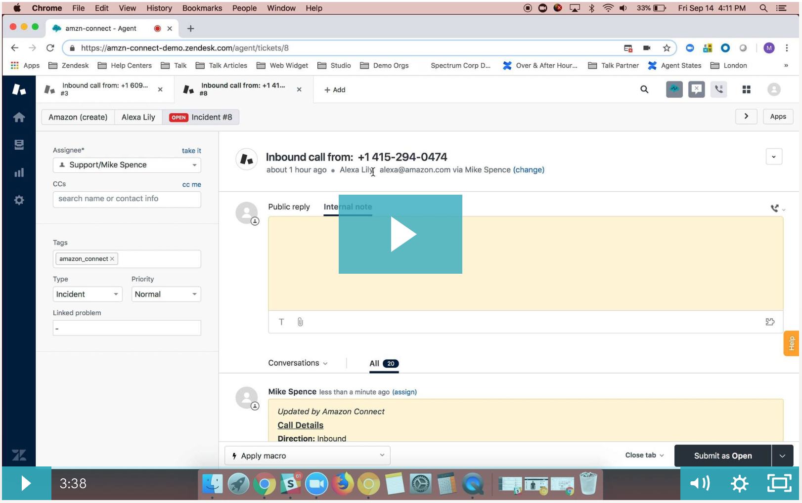The image size is (802, 503).
Task: Remove the amazon_connect tag
Action: (x=112, y=258)
